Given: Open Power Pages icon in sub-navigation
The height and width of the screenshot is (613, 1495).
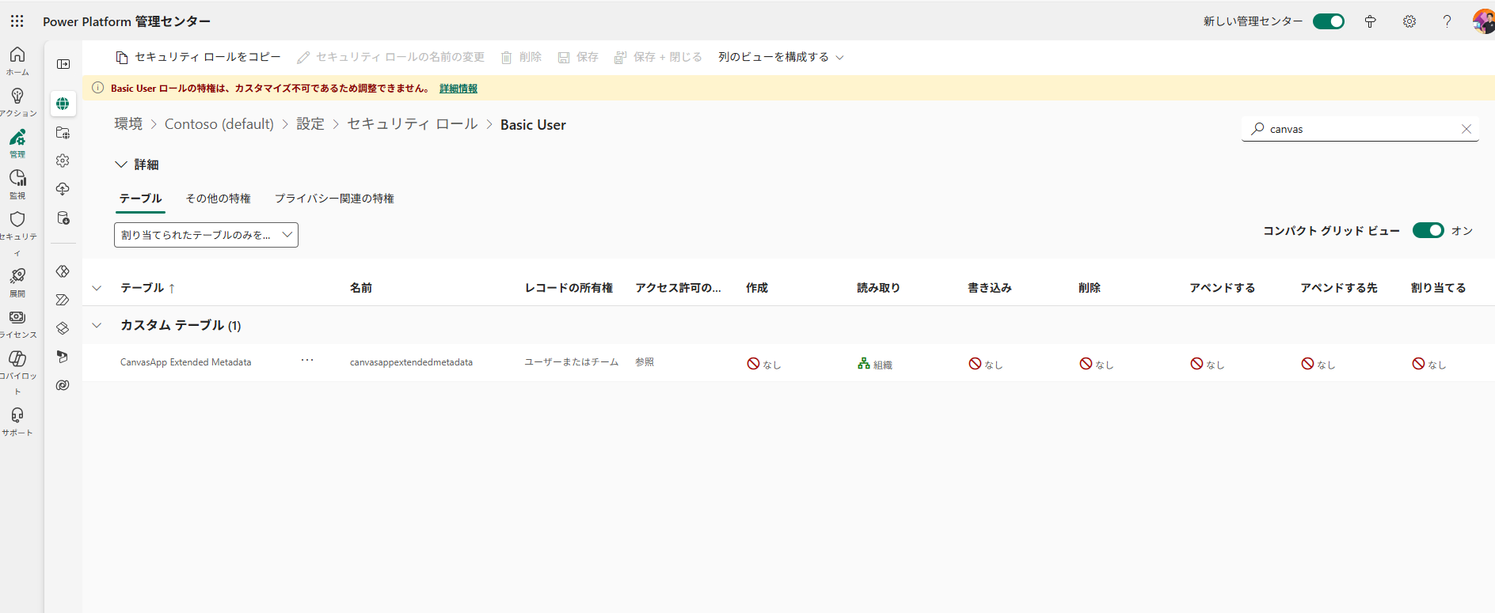Looking at the screenshot, I should tap(63, 328).
